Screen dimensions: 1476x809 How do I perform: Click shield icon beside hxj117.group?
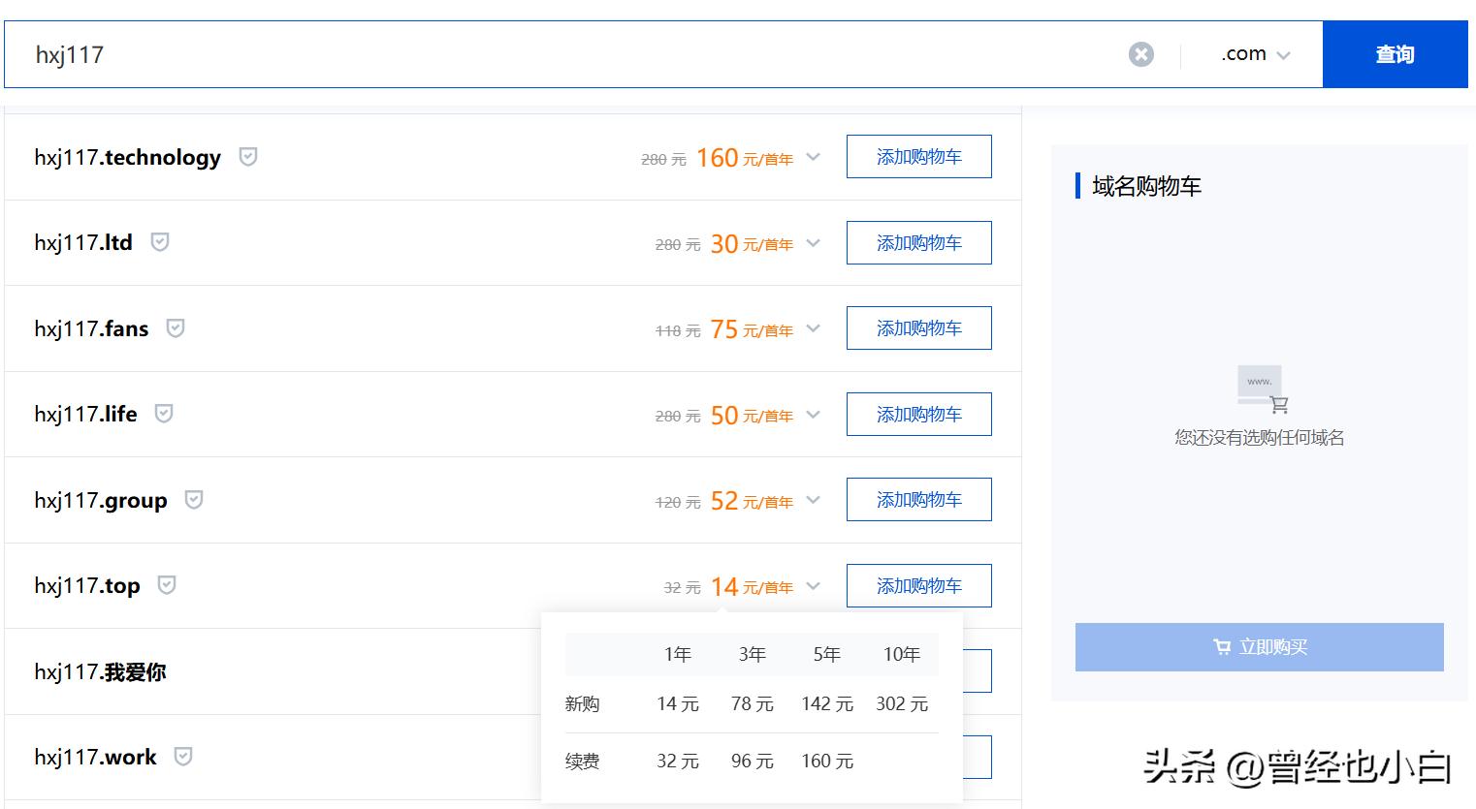pos(194,500)
